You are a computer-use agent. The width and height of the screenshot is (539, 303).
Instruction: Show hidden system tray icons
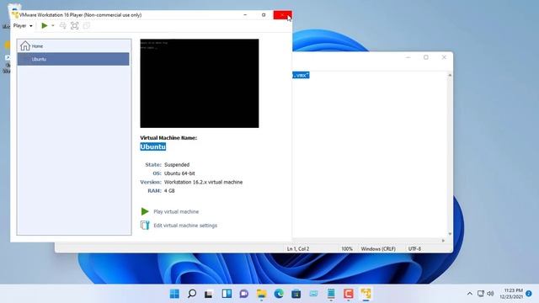click(x=470, y=294)
